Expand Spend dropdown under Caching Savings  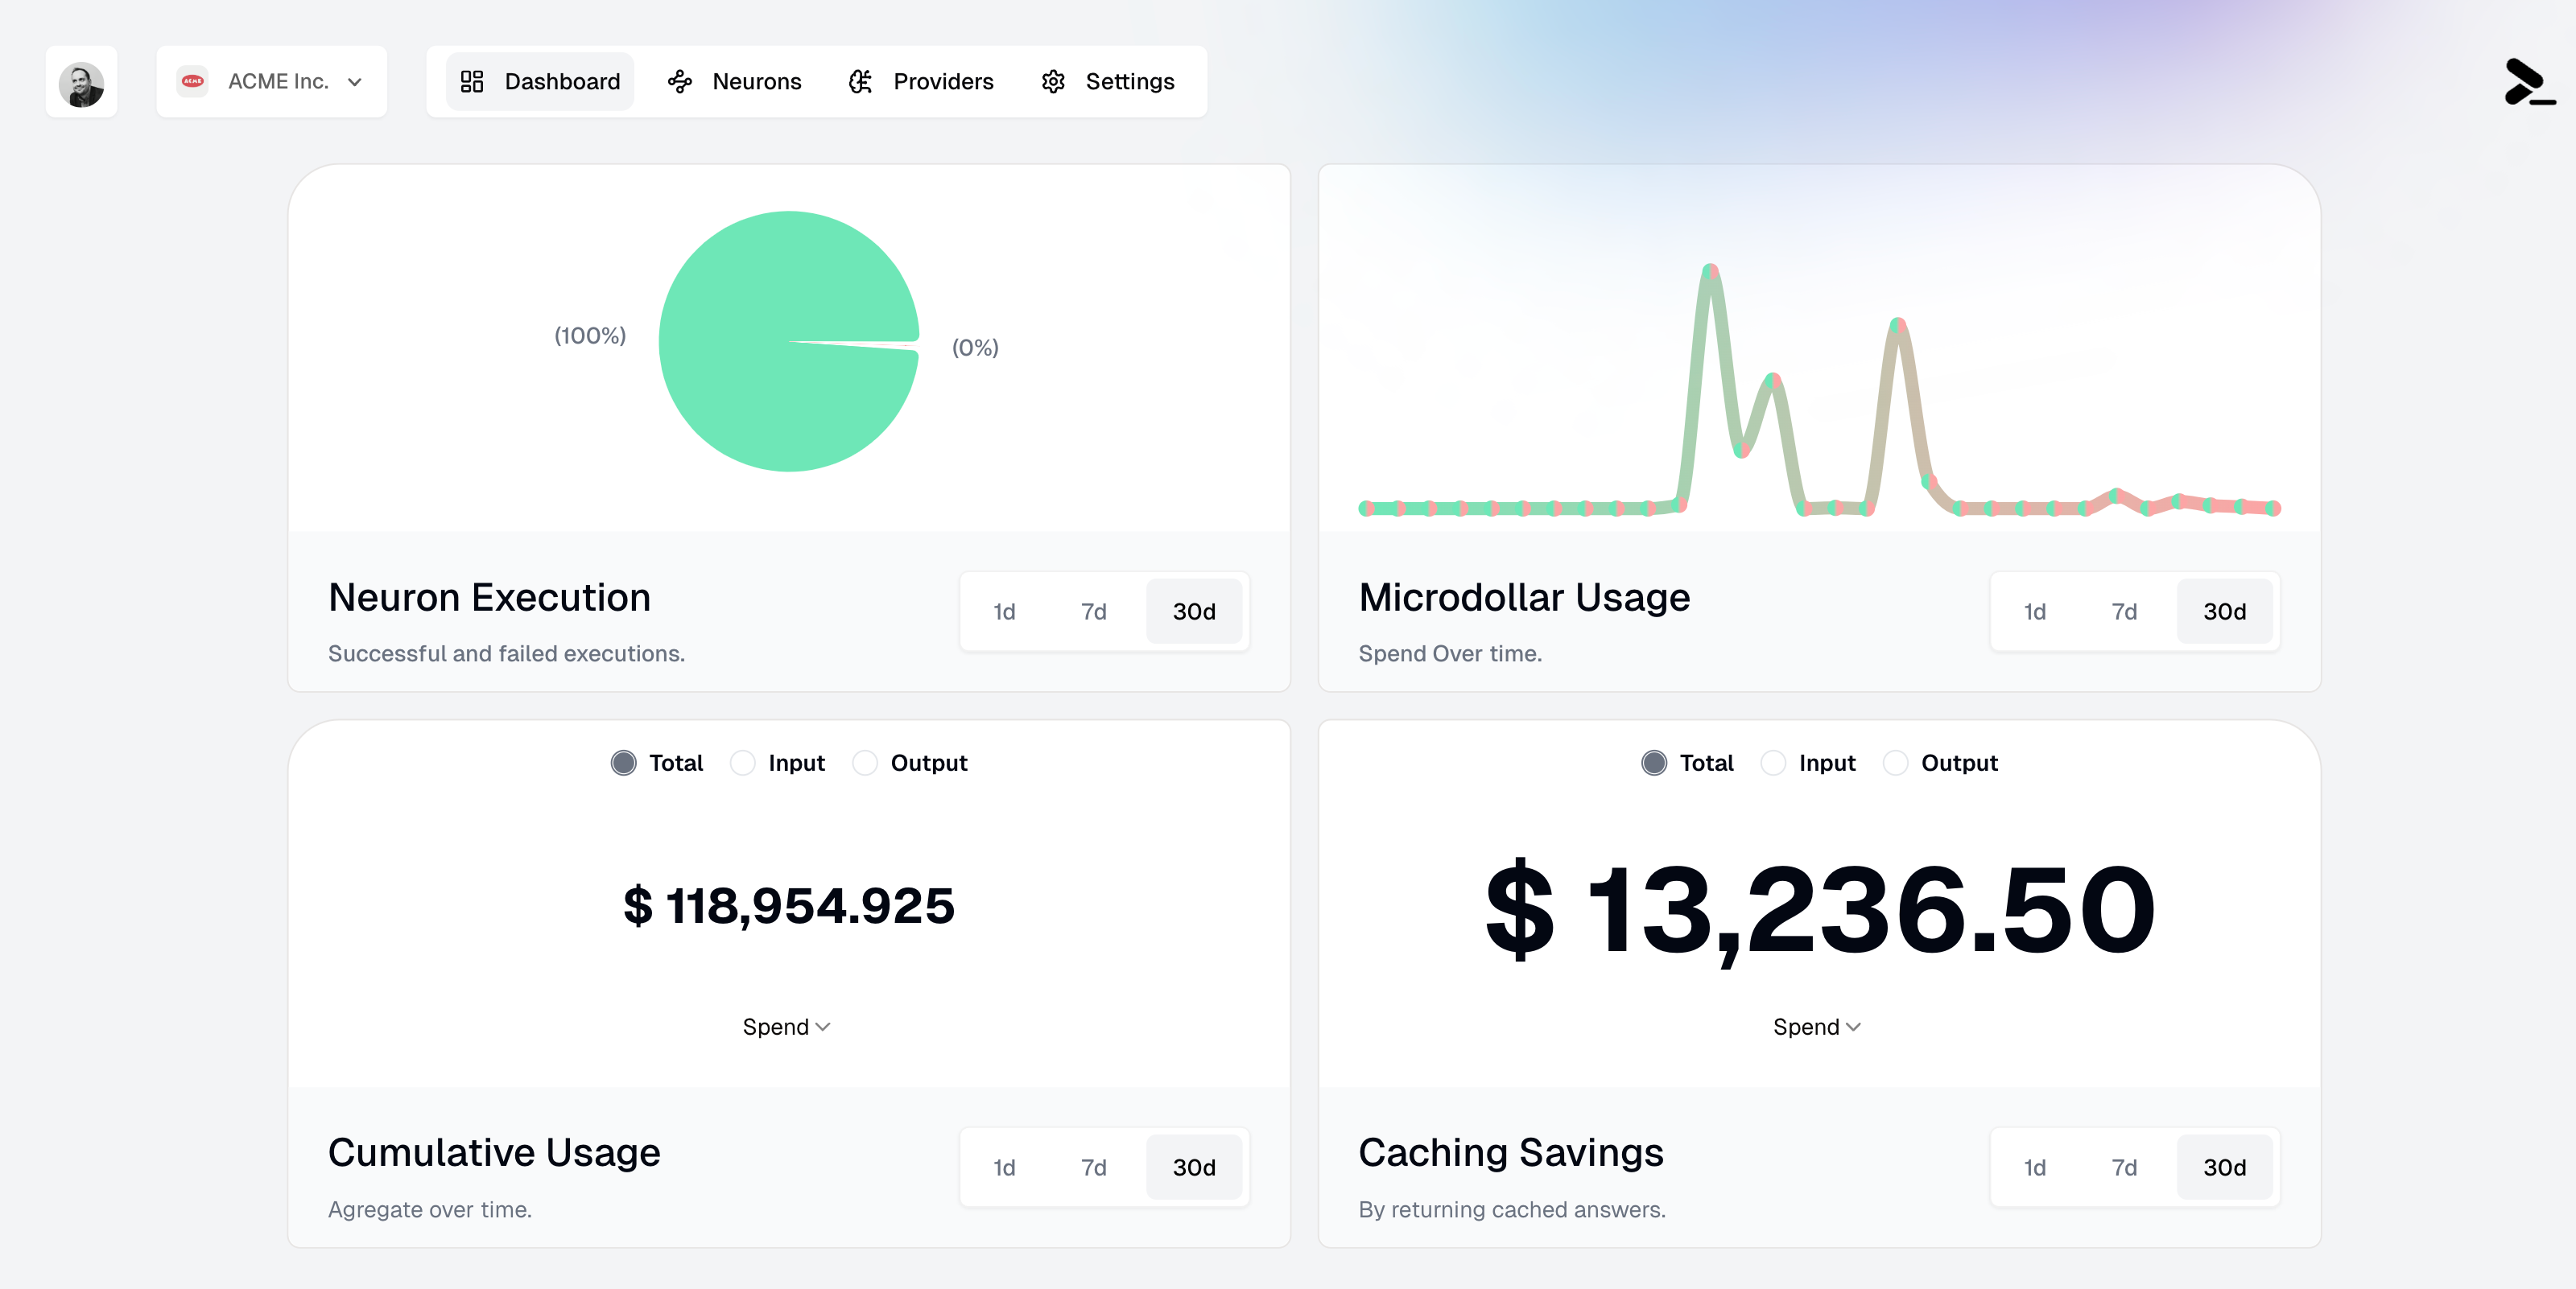tap(1816, 1027)
